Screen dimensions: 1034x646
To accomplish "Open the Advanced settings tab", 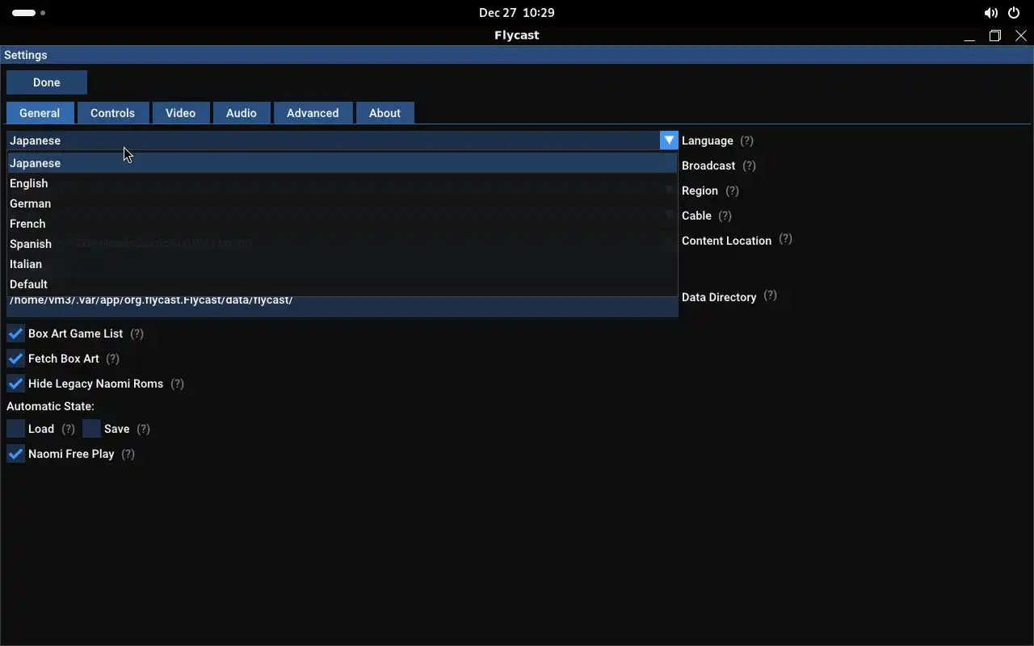I will point(313,113).
